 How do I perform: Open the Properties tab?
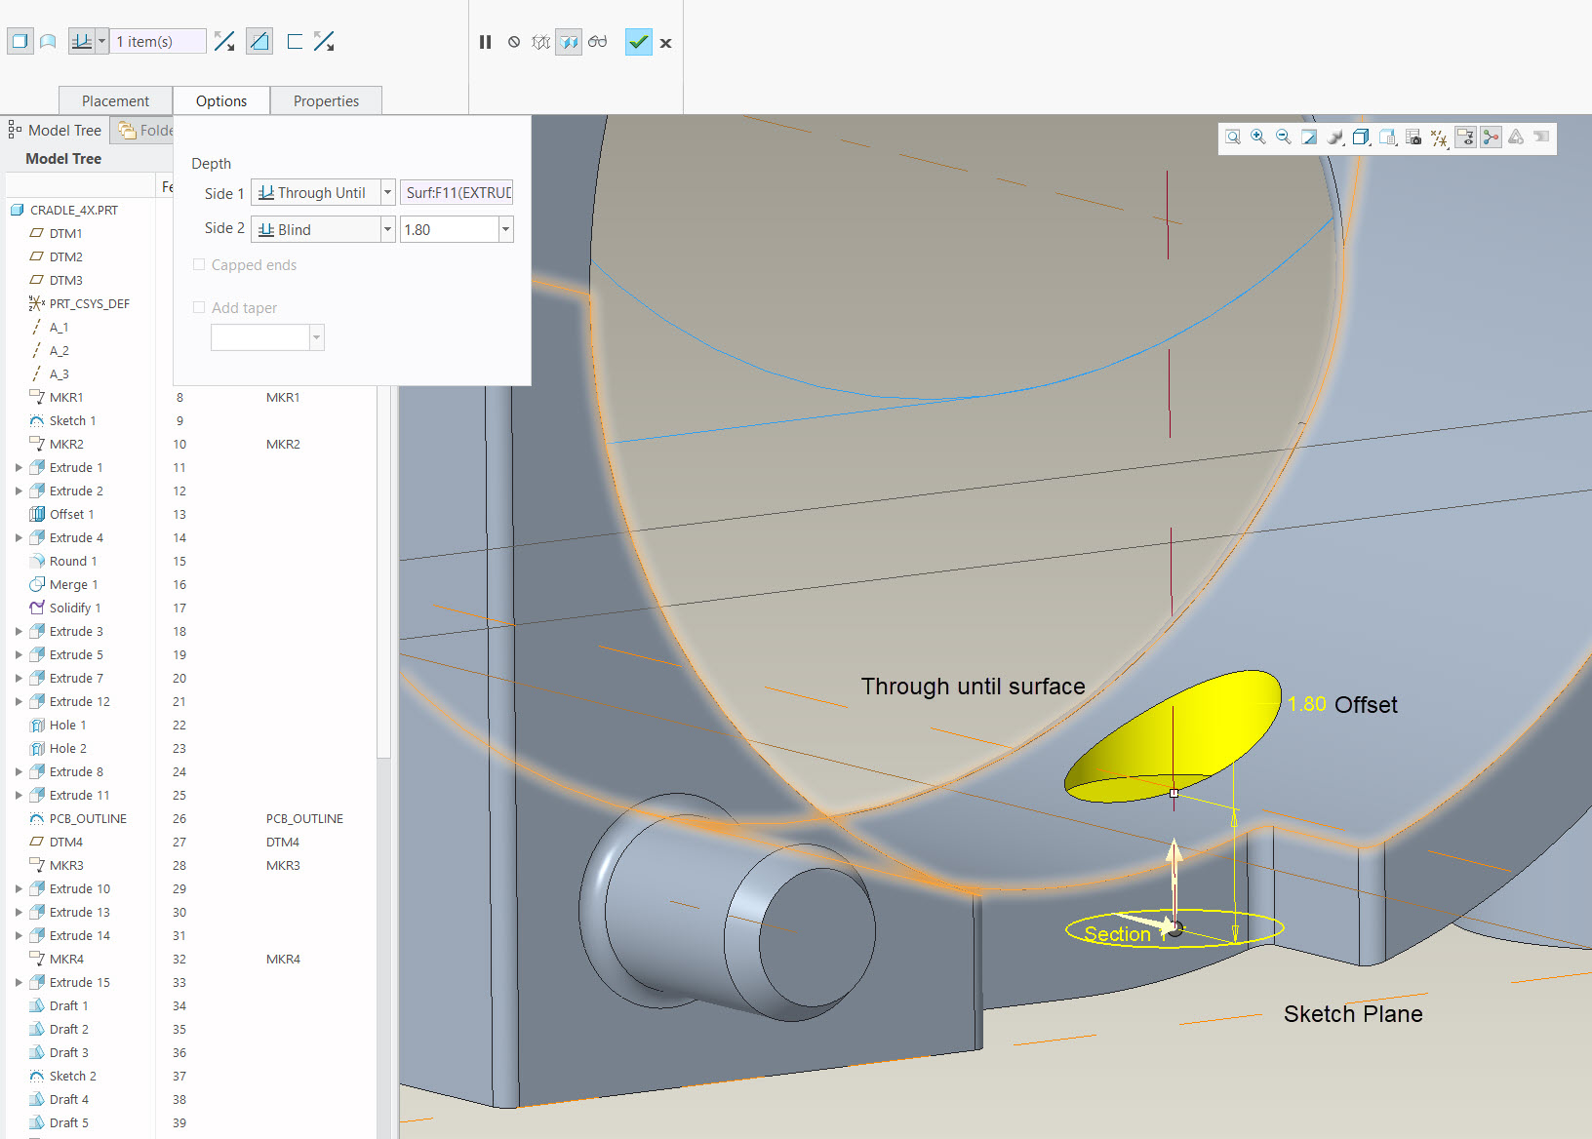326,100
